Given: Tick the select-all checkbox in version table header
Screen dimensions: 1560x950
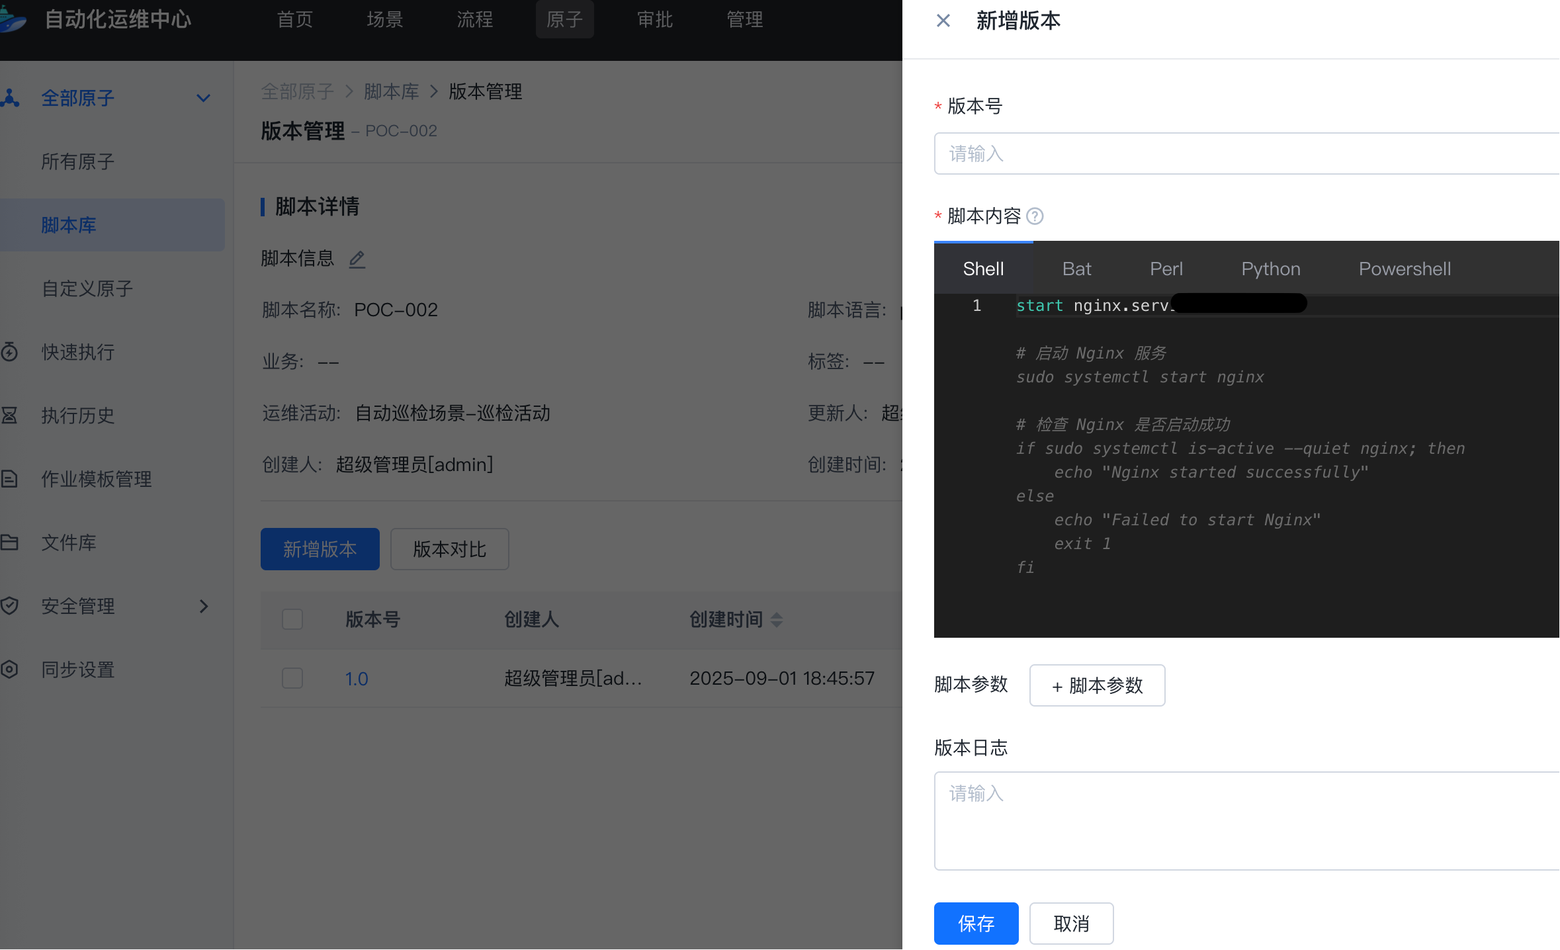Looking at the screenshot, I should click(292, 619).
